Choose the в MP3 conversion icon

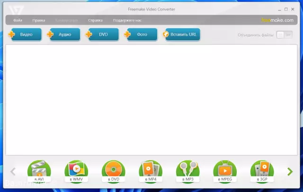[188, 172]
